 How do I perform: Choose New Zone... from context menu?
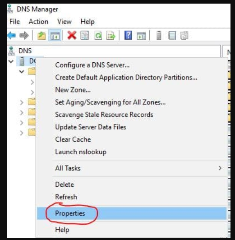pos(73,90)
